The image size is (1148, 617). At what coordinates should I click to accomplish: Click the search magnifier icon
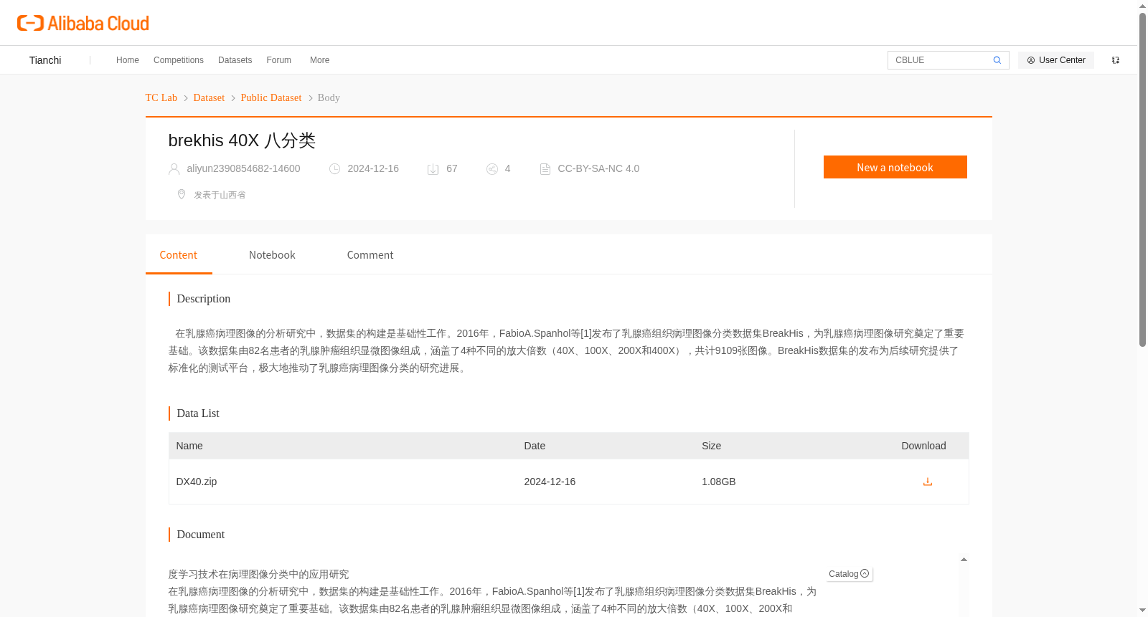[x=997, y=60]
